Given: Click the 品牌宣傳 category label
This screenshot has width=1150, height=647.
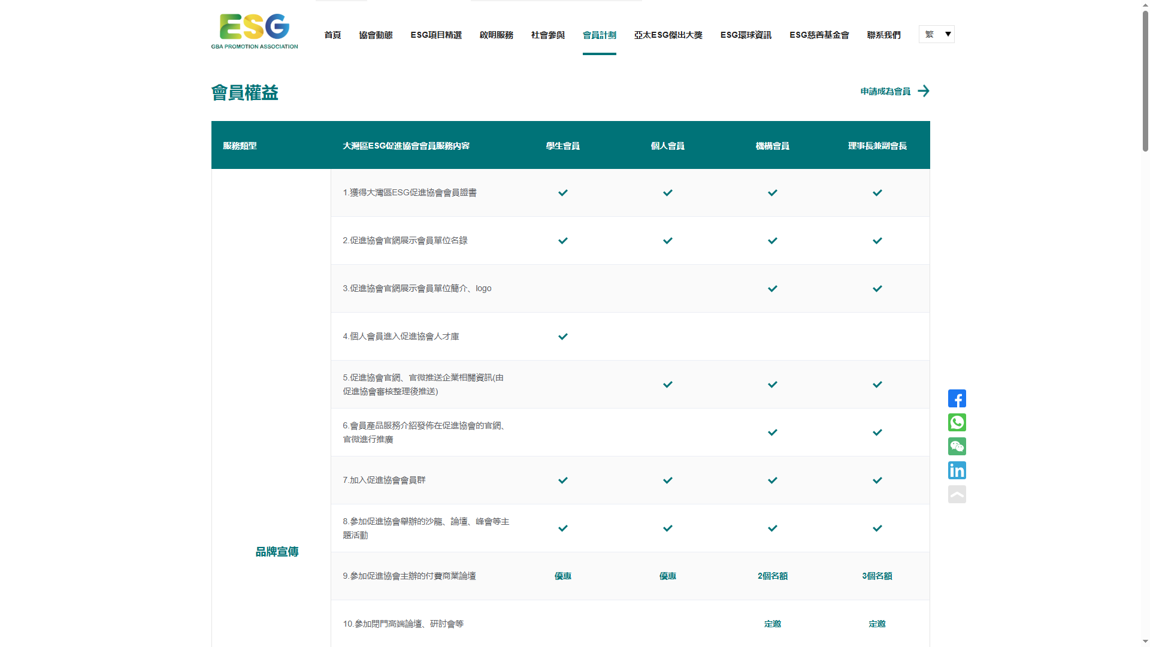Looking at the screenshot, I should pos(277,552).
